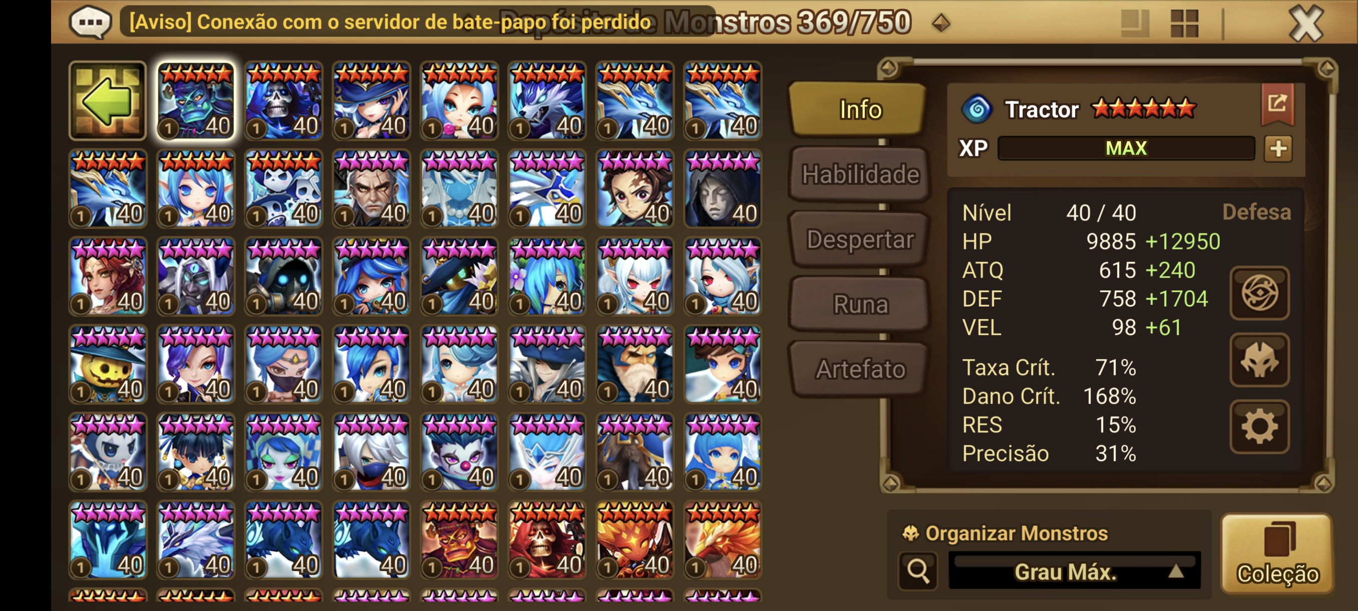The height and width of the screenshot is (611, 1358).
Task: Switch to the four-square grid view
Action: [x=1184, y=23]
